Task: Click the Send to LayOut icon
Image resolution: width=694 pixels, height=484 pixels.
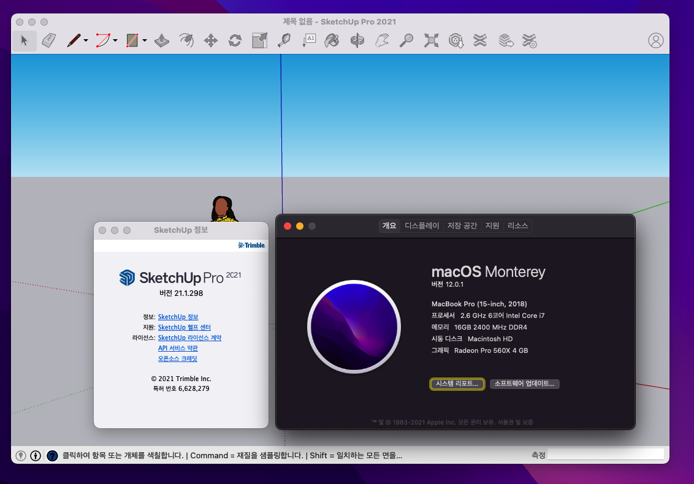Action: pyautogui.click(x=505, y=40)
